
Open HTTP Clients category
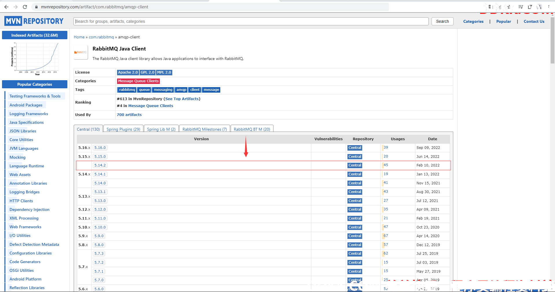coord(21,201)
